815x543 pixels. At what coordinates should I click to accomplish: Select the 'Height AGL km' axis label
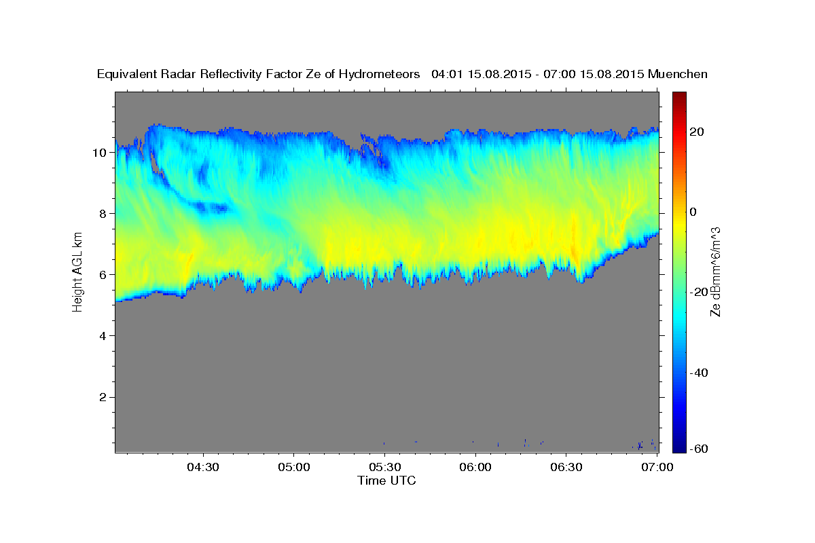tap(78, 271)
